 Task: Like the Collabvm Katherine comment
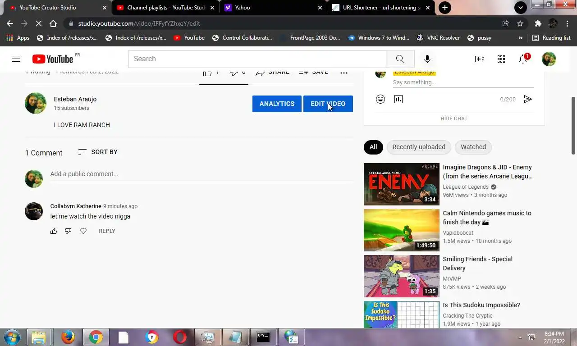point(54,231)
